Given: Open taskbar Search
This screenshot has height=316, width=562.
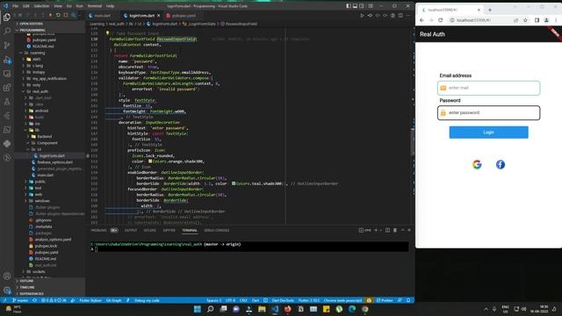Looking at the screenshot, I should click(x=211, y=309).
